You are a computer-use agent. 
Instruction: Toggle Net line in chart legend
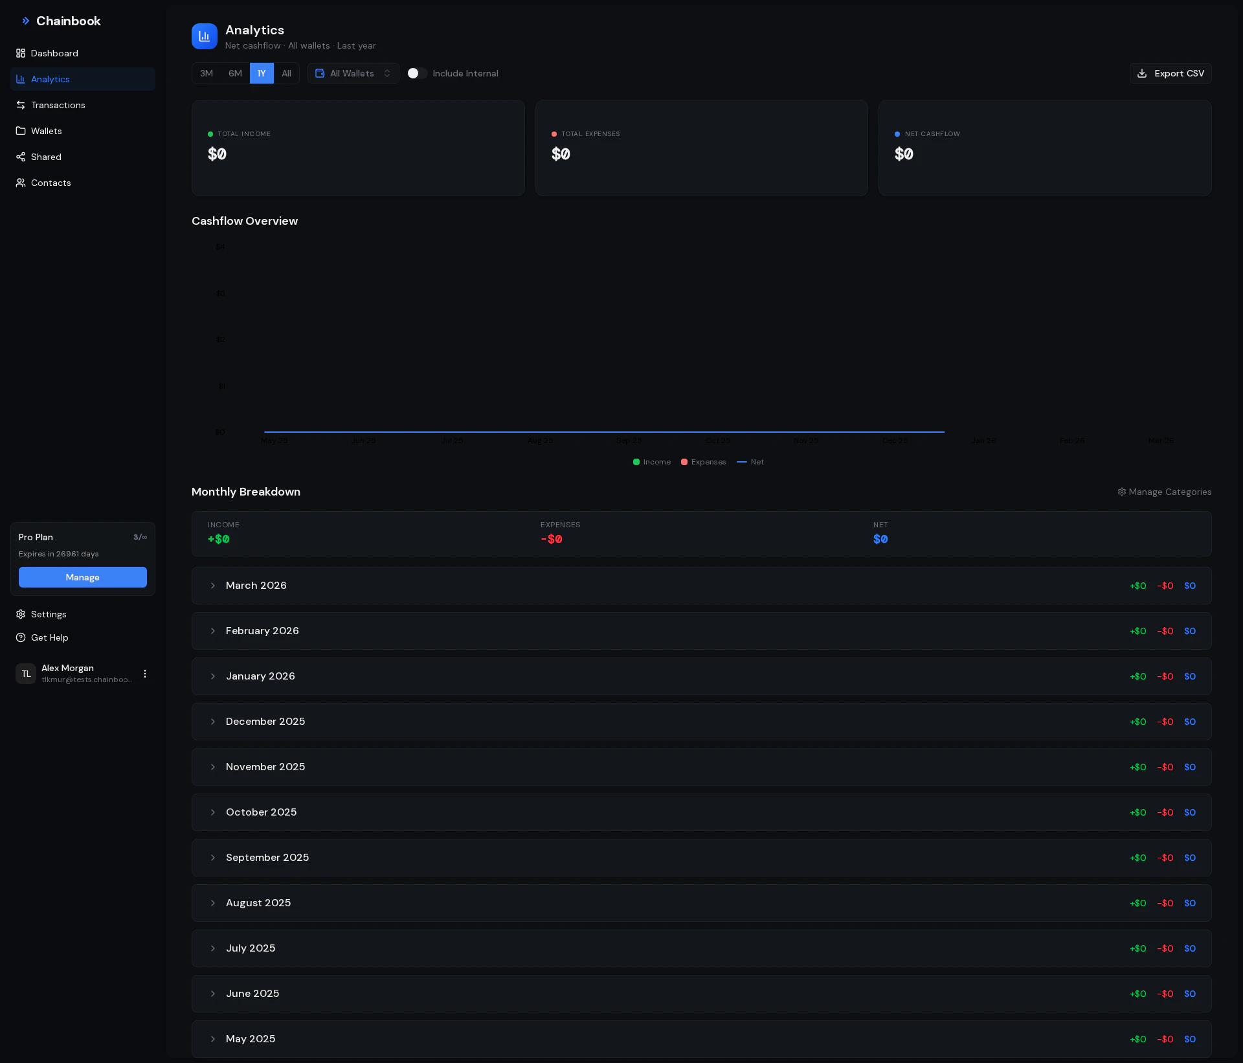750,462
